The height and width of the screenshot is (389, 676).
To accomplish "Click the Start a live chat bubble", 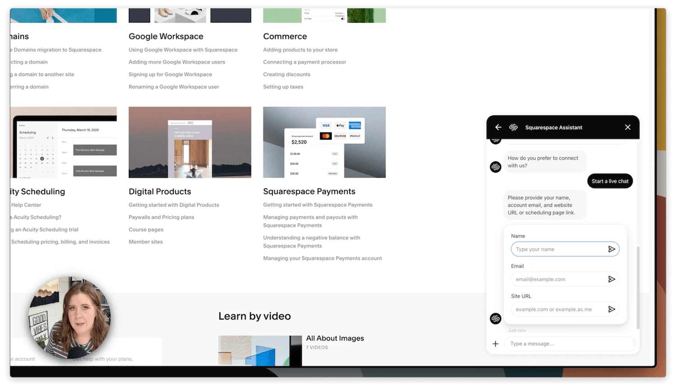I will (x=610, y=181).
